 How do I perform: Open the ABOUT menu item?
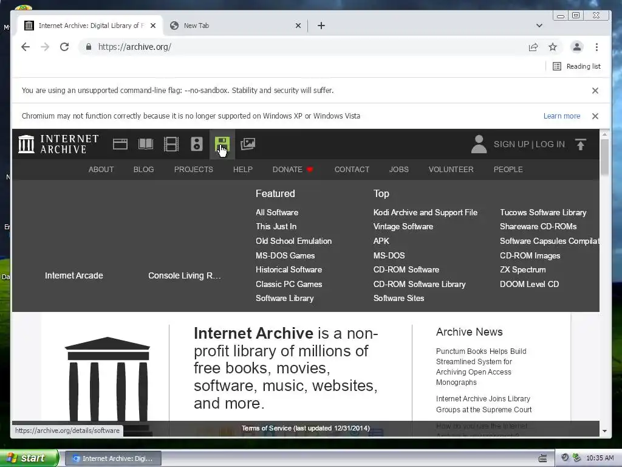(101, 170)
